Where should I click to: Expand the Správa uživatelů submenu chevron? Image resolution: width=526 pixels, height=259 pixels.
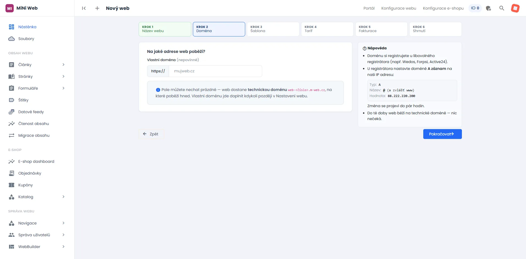click(x=63, y=235)
